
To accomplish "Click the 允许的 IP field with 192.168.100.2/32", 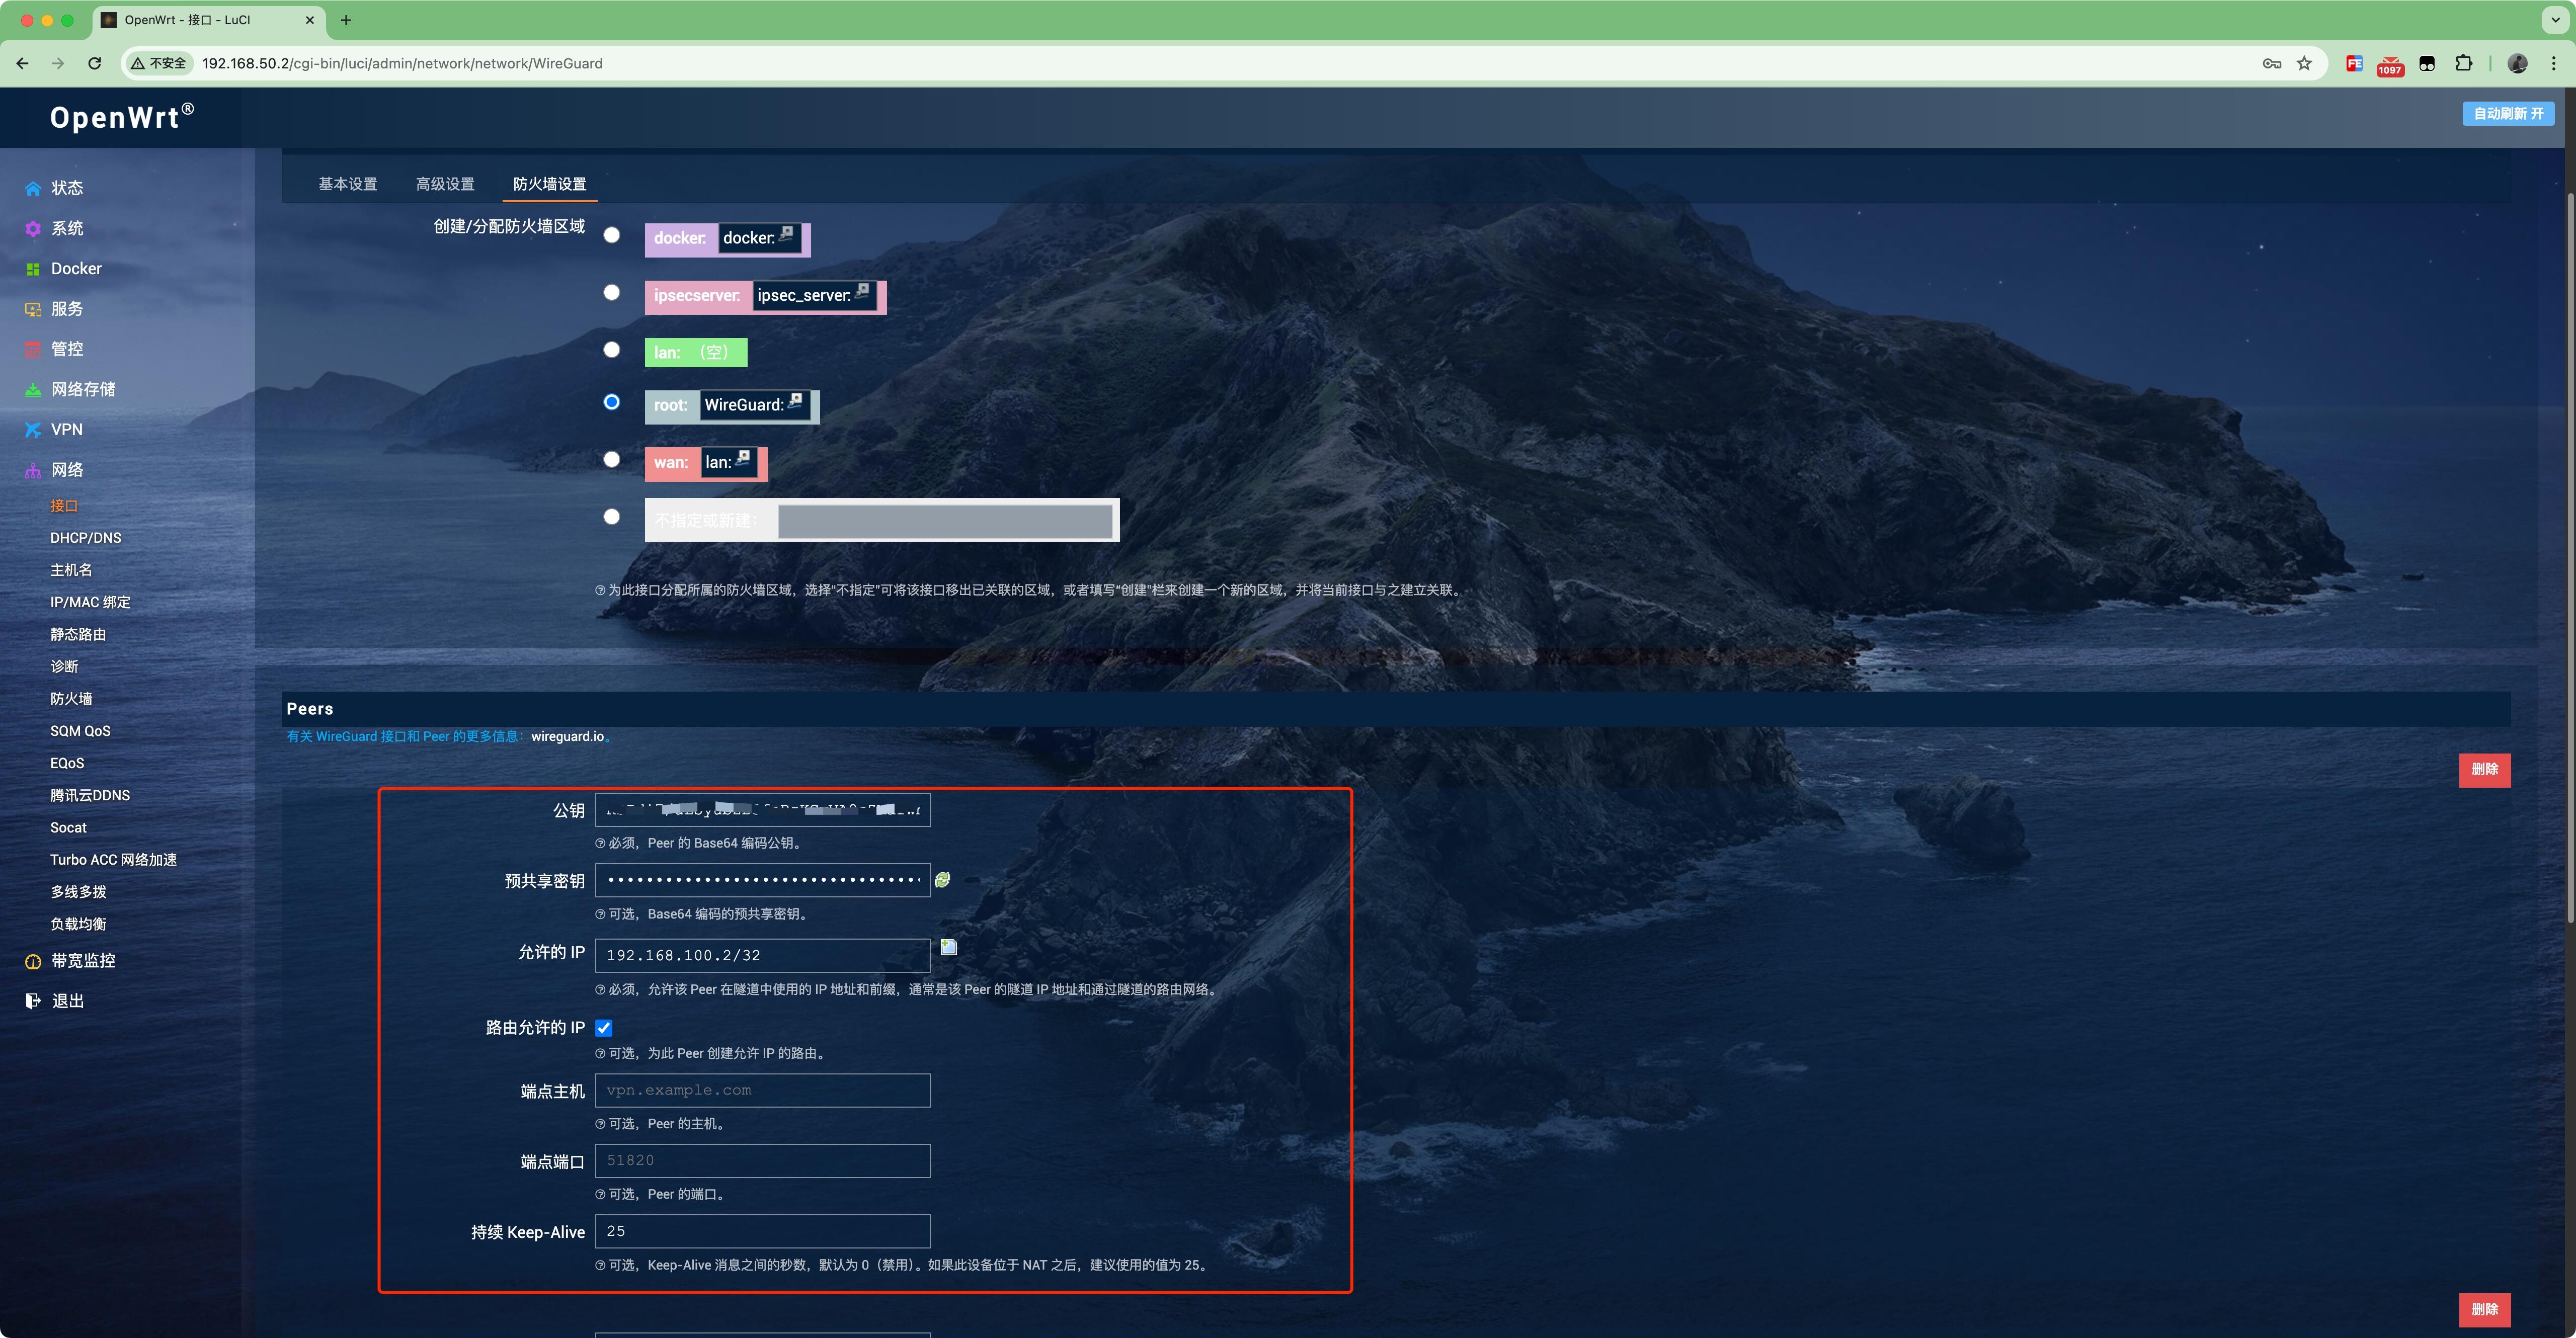I will (762, 955).
